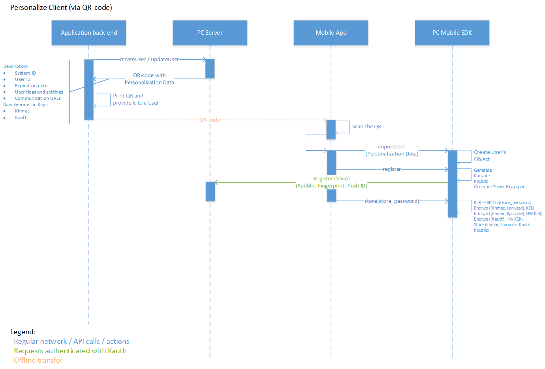Select the PC Mobile SDK header box
545x369 pixels.
pyautogui.click(x=452, y=33)
